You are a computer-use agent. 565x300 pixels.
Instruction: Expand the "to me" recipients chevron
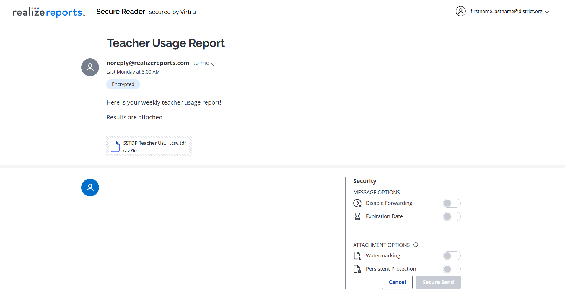[x=213, y=64]
